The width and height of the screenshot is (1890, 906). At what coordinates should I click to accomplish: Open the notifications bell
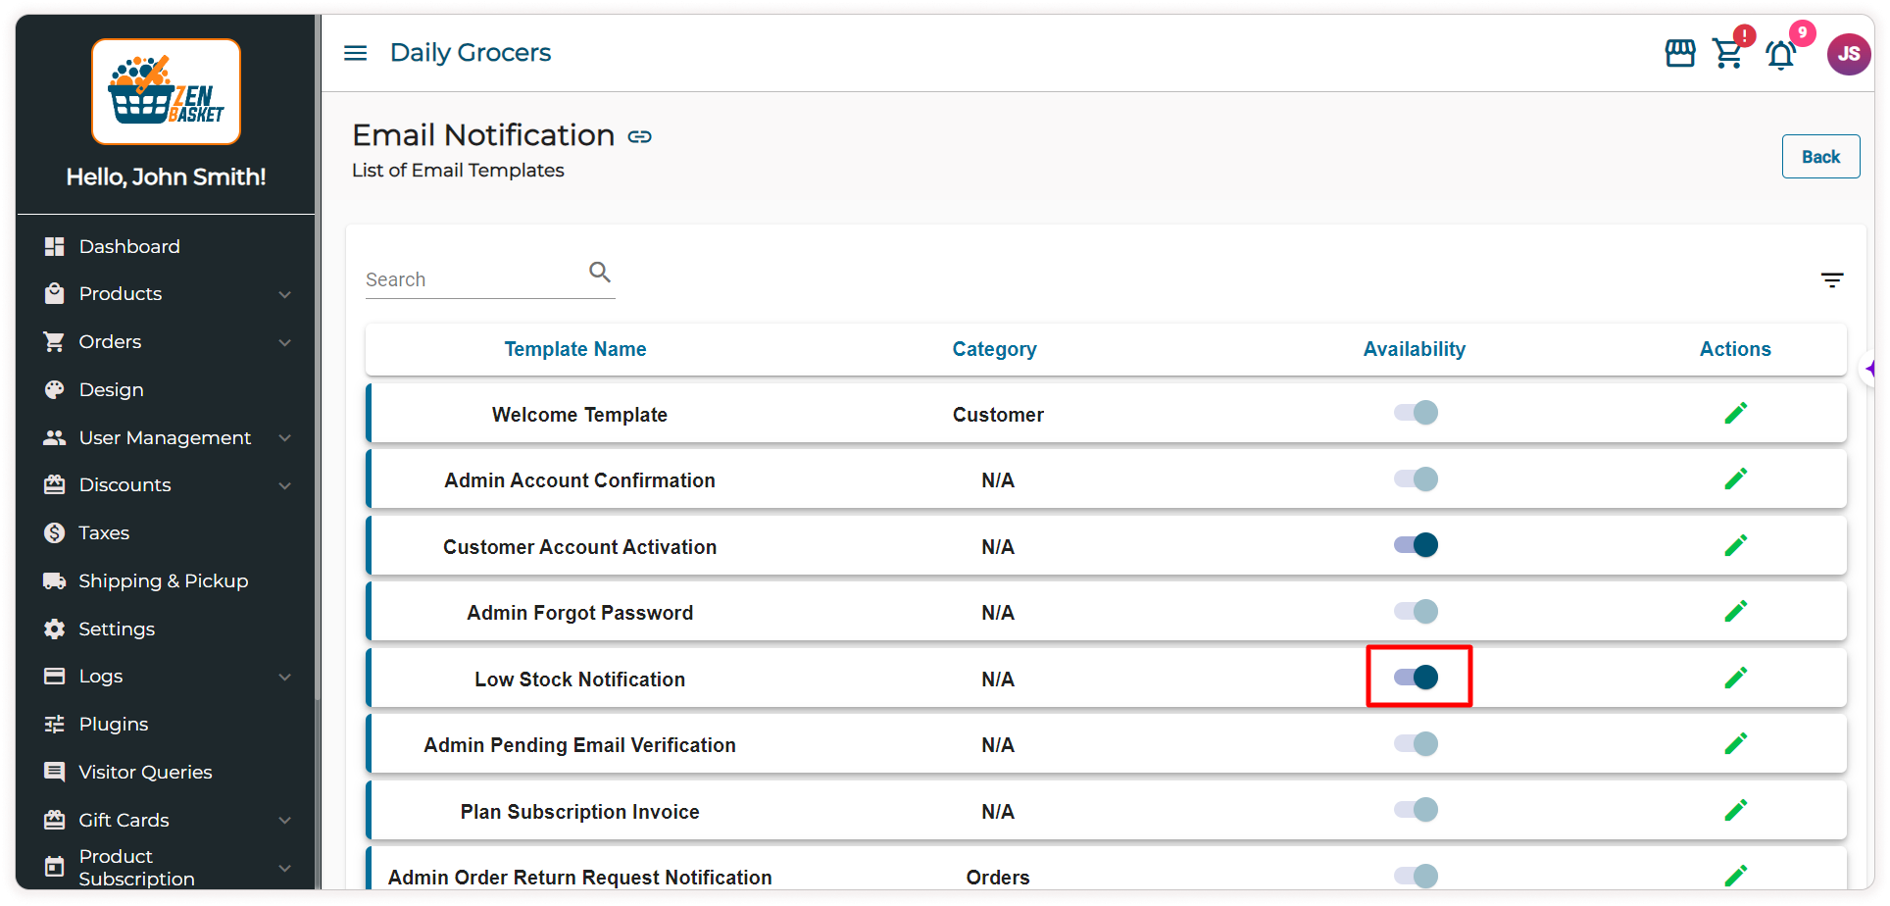tap(1780, 55)
